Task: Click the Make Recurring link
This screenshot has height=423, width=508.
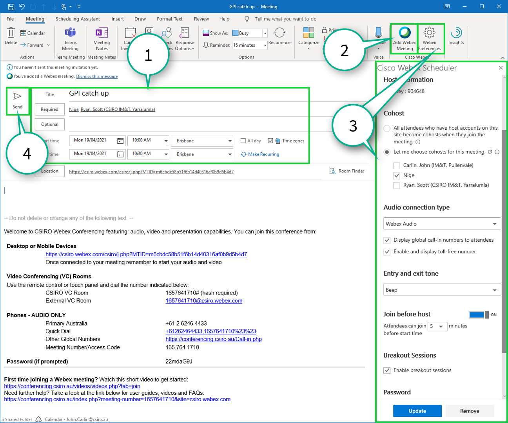Action: tap(260, 154)
